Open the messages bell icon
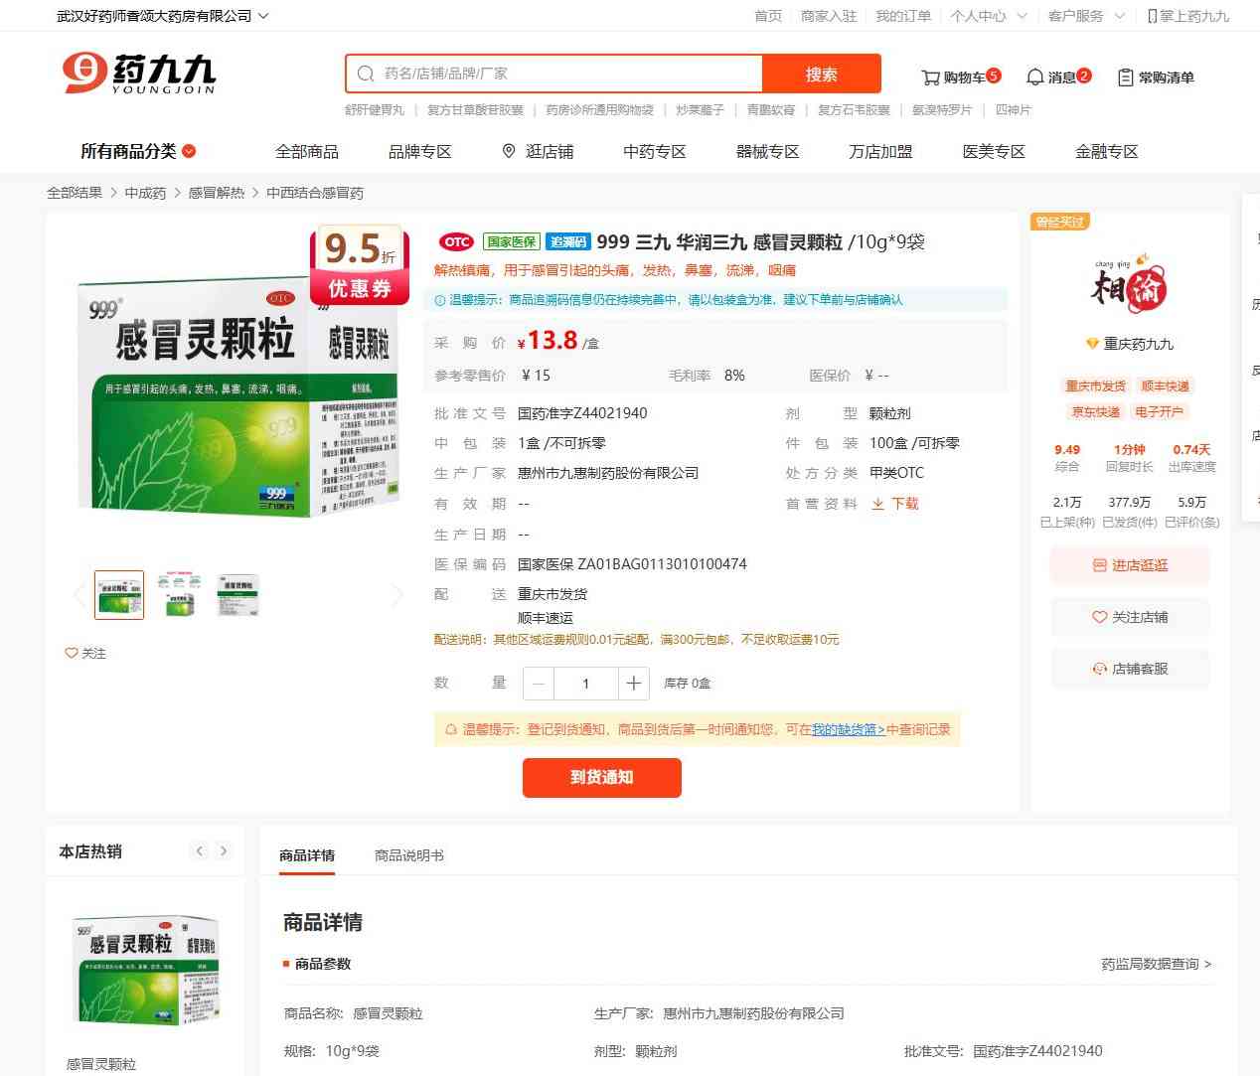This screenshot has height=1076, width=1260. click(1034, 77)
